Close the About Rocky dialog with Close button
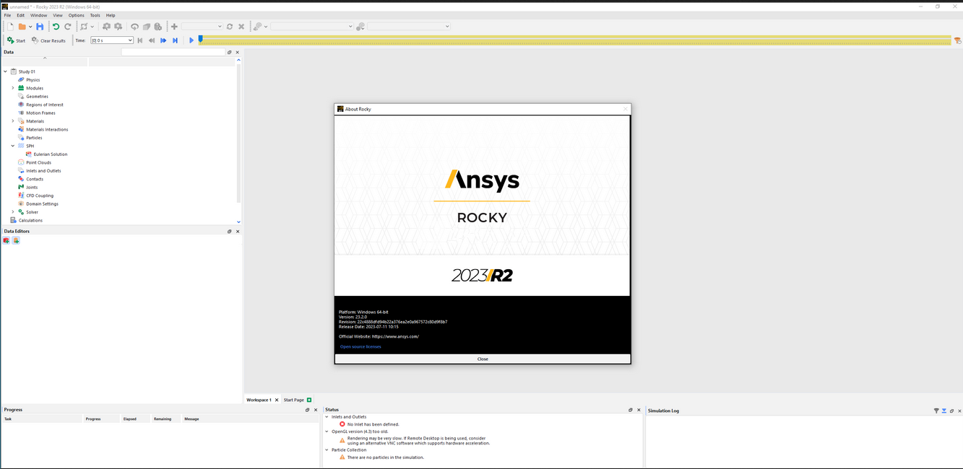The height and width of the screenshot is (469, 963). point(482,359)
